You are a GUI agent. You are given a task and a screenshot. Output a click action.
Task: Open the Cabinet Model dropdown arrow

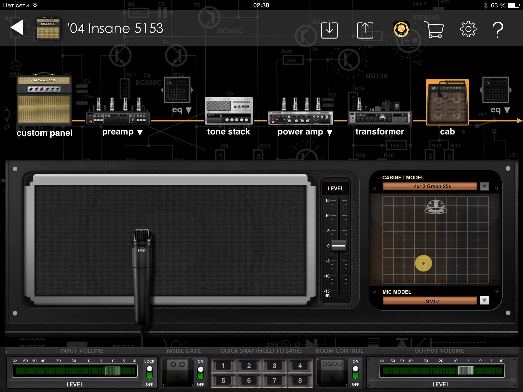tap(484, 186)
